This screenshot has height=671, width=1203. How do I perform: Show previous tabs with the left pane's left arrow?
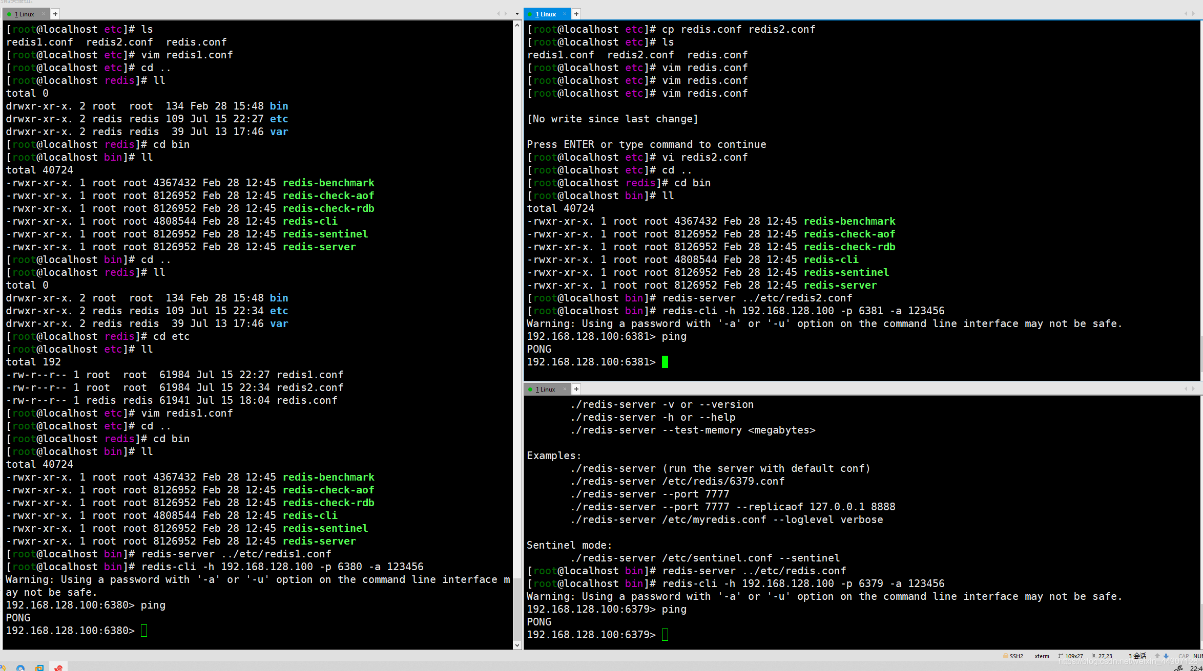point(499,14)
